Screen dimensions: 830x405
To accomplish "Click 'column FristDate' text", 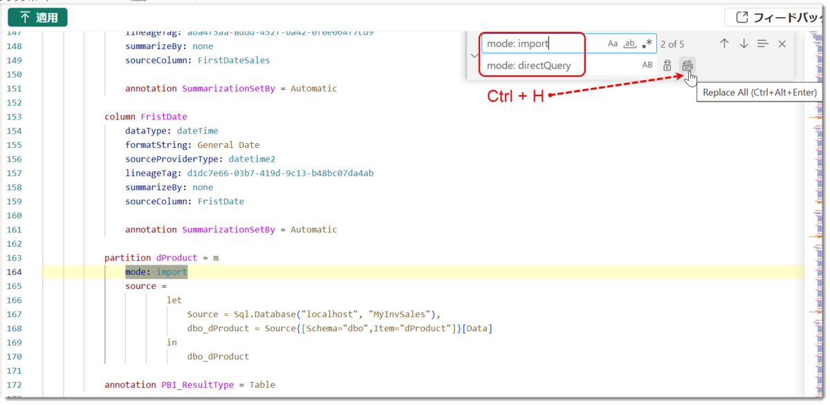I will tap(146, 117).
